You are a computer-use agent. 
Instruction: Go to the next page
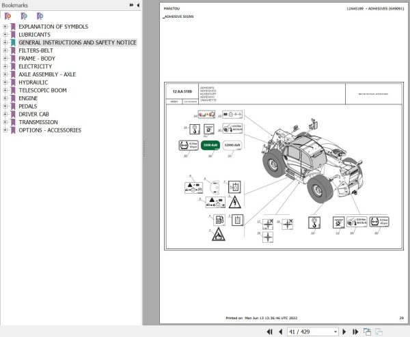[344, 332]
